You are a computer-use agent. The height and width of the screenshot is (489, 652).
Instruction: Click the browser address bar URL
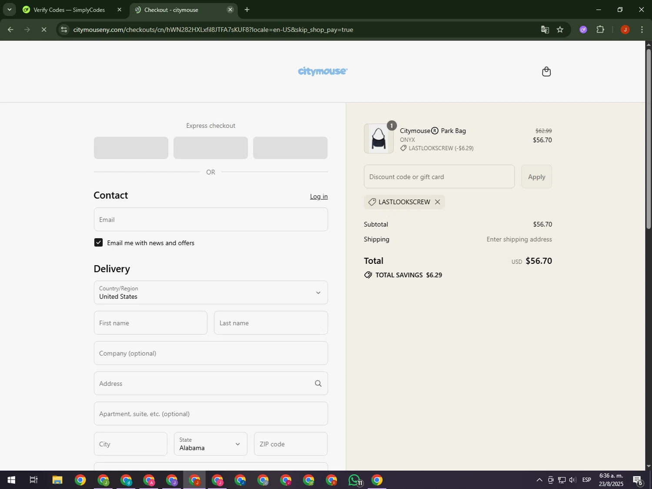tap(213, 30)
